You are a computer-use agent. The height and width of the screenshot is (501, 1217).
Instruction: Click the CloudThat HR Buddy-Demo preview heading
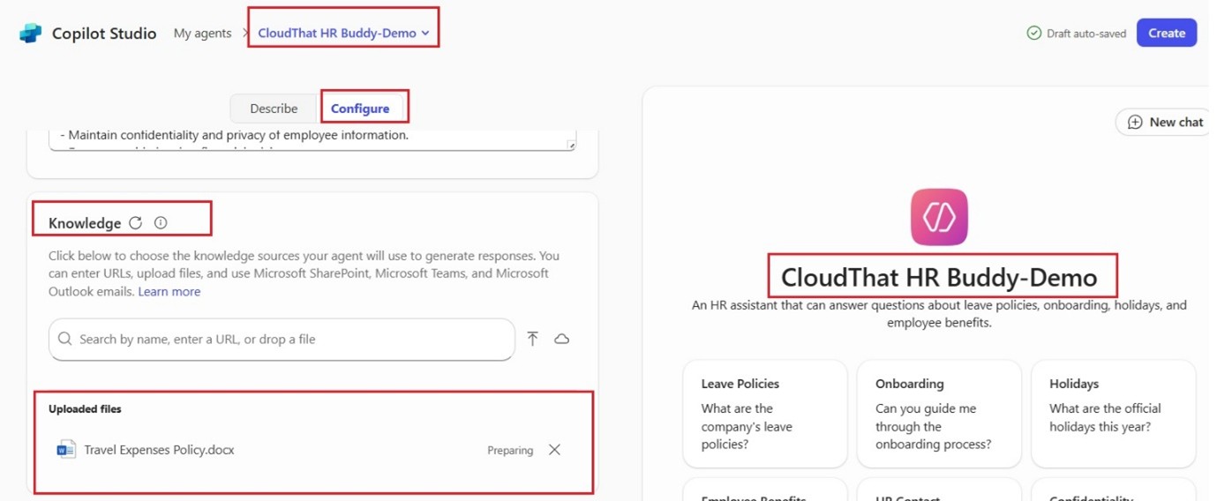tap(939, 278)
